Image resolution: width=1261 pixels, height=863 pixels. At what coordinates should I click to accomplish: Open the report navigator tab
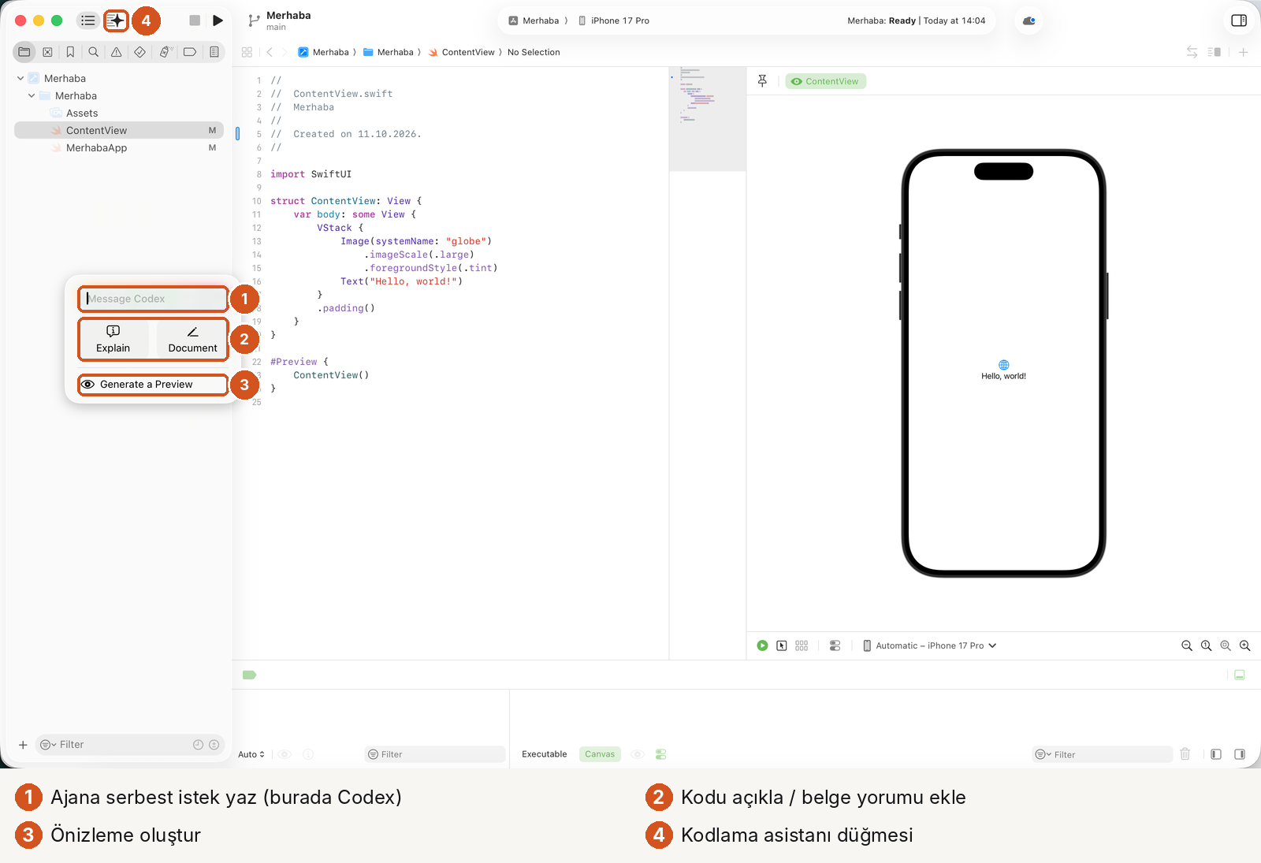[x=214, y=52]
